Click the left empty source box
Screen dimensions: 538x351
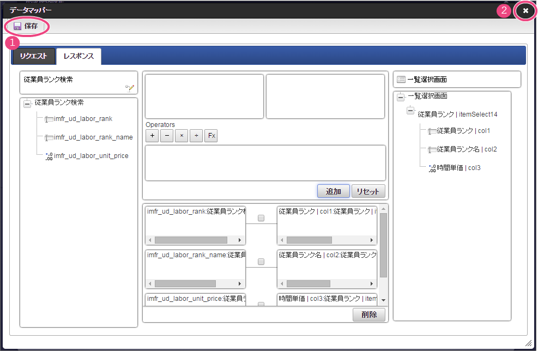204,96
